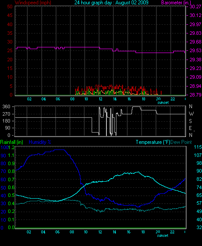
Task: Select temperature axis value 107
Action: [x=198, y=155]
